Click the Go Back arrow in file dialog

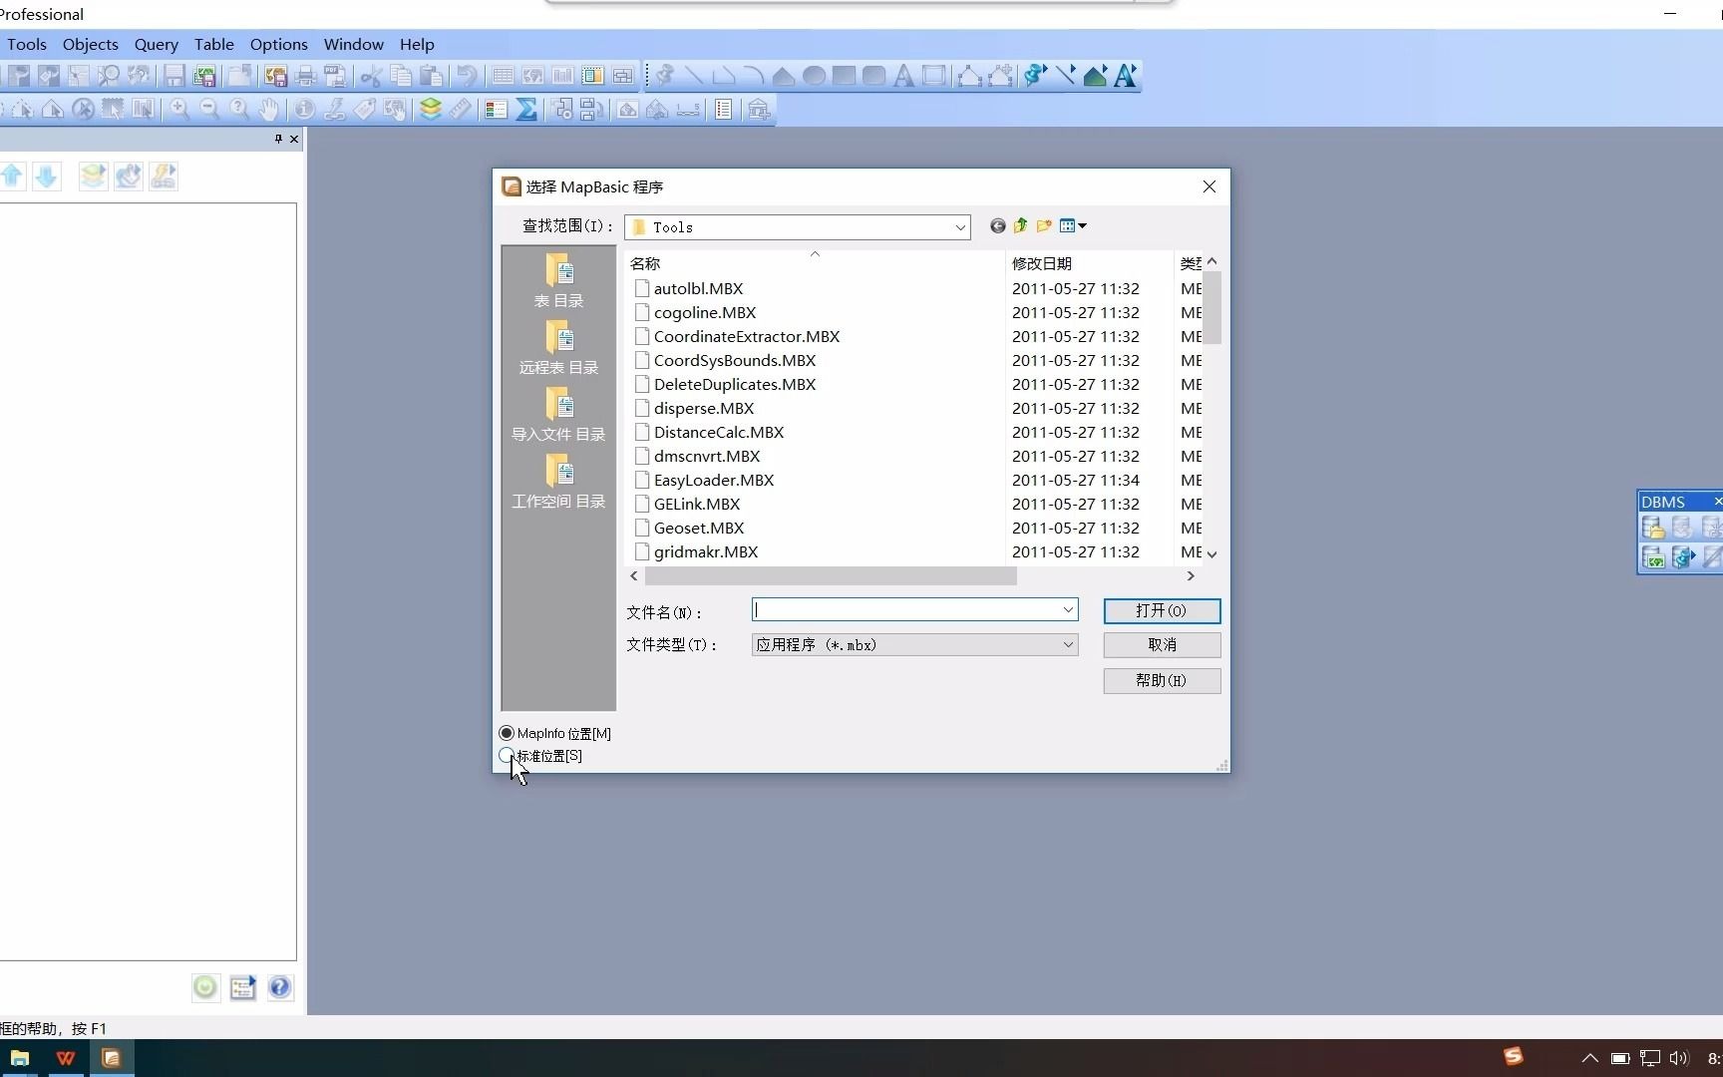997,226
